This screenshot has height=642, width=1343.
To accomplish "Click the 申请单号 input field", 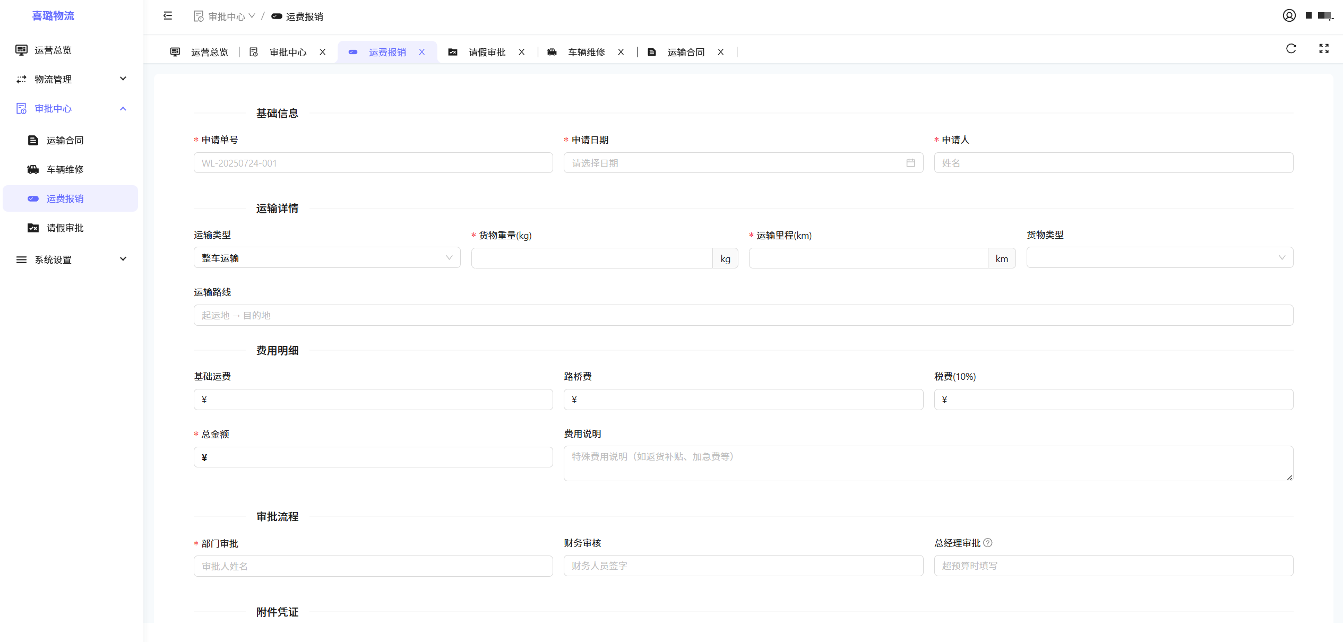I will tap(373, 163).
